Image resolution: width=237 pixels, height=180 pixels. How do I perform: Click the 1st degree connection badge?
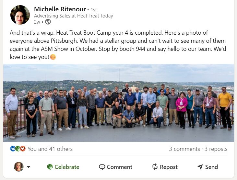93,9
